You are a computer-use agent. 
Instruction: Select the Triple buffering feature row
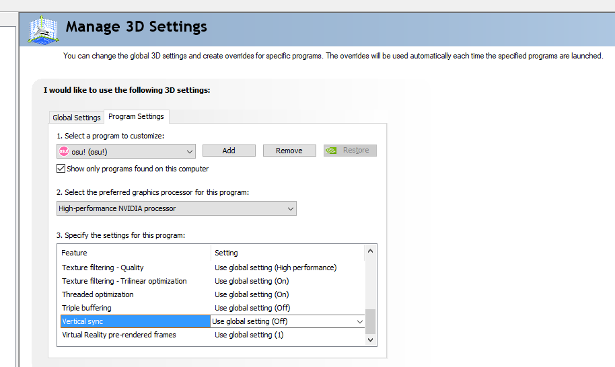coord(212,308)
